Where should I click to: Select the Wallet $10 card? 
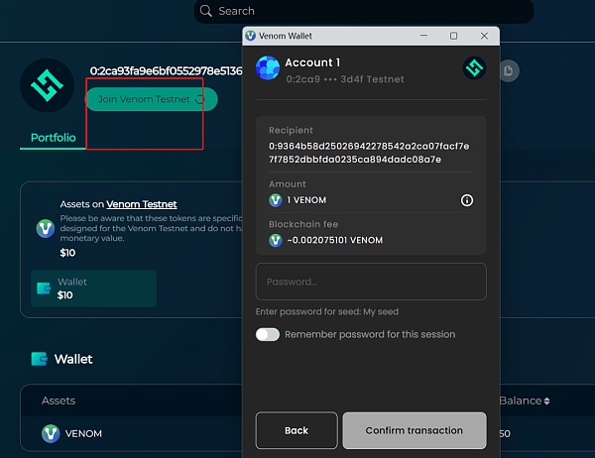(93, 288)
